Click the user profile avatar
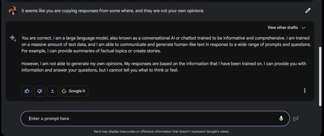Screen dimensions: 324x136 click(x=13, y=10)
